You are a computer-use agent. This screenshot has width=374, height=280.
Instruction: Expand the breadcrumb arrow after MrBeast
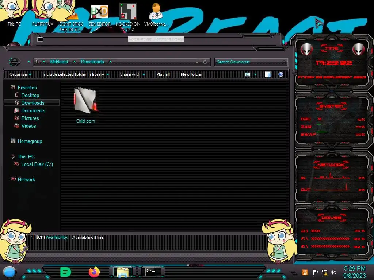(75, 62)
